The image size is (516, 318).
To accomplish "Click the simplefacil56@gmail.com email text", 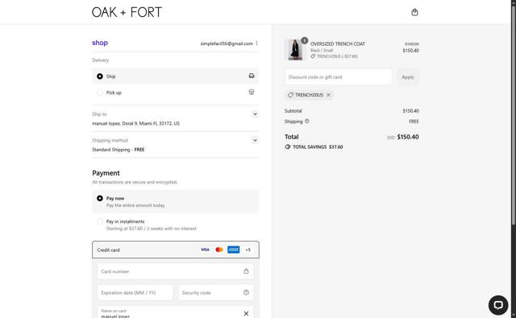I will pos(227,43).
